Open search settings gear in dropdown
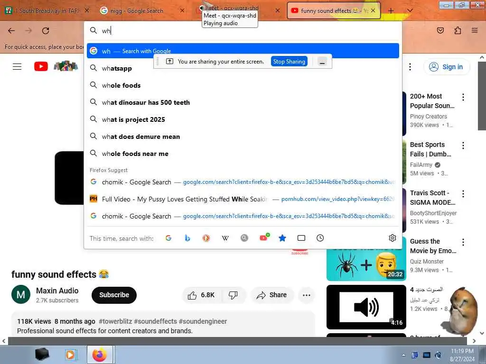The image size is (486, 364). 393,238
